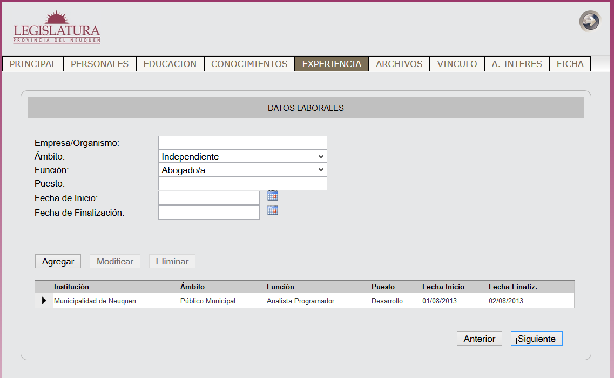The height and width of the screenshot is (378, 614).
Task: Focus the Puesto input field
Action: pos(242,184)
